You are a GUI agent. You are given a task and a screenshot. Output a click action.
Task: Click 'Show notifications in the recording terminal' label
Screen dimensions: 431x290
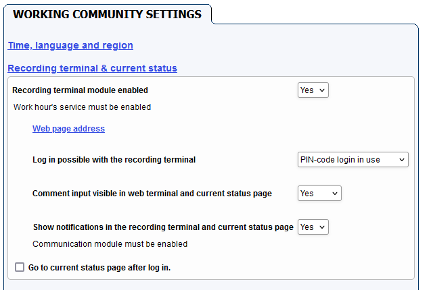163,227
